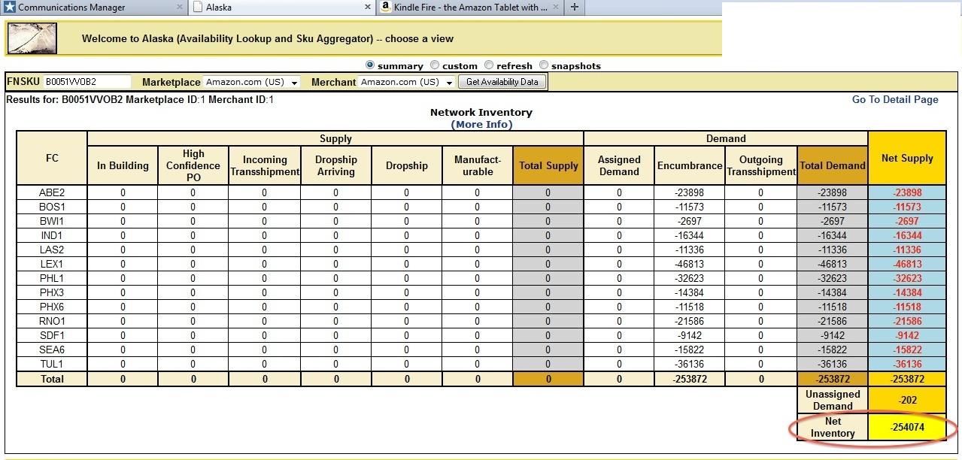The width and height of the screenshot is (962, 460).
Task: Select the summary view radio button
Action: [369, 65]
